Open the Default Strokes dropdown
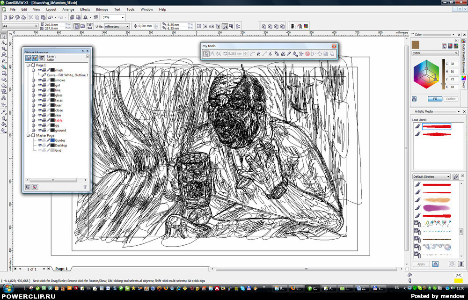 point(448,176)
